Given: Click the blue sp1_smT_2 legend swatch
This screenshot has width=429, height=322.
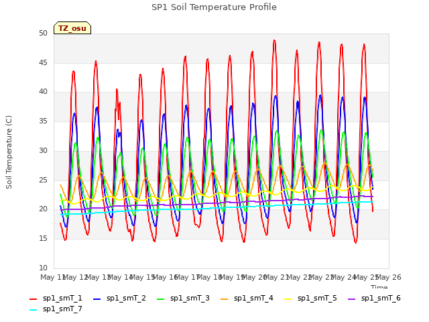Looking at the screenshot, I should click(x=97, y=299).
